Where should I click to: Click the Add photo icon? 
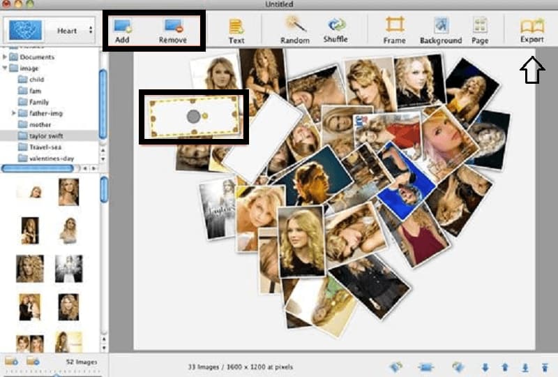click(x=123, y=29)
